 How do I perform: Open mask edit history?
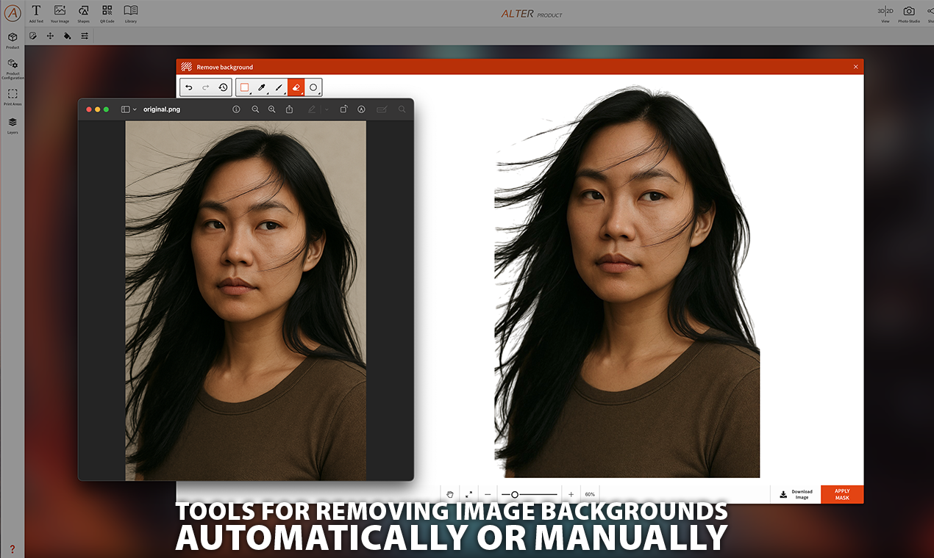coord(223,87)
